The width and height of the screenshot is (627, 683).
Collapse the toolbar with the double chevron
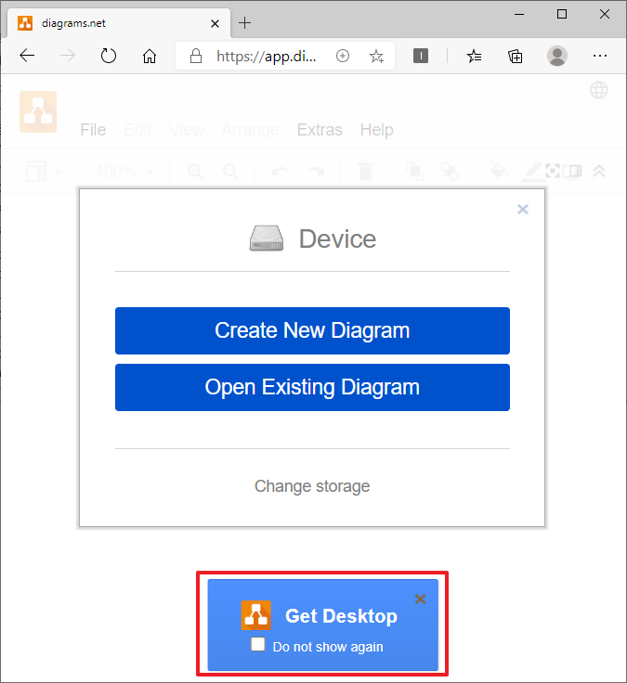click(599, 171)
